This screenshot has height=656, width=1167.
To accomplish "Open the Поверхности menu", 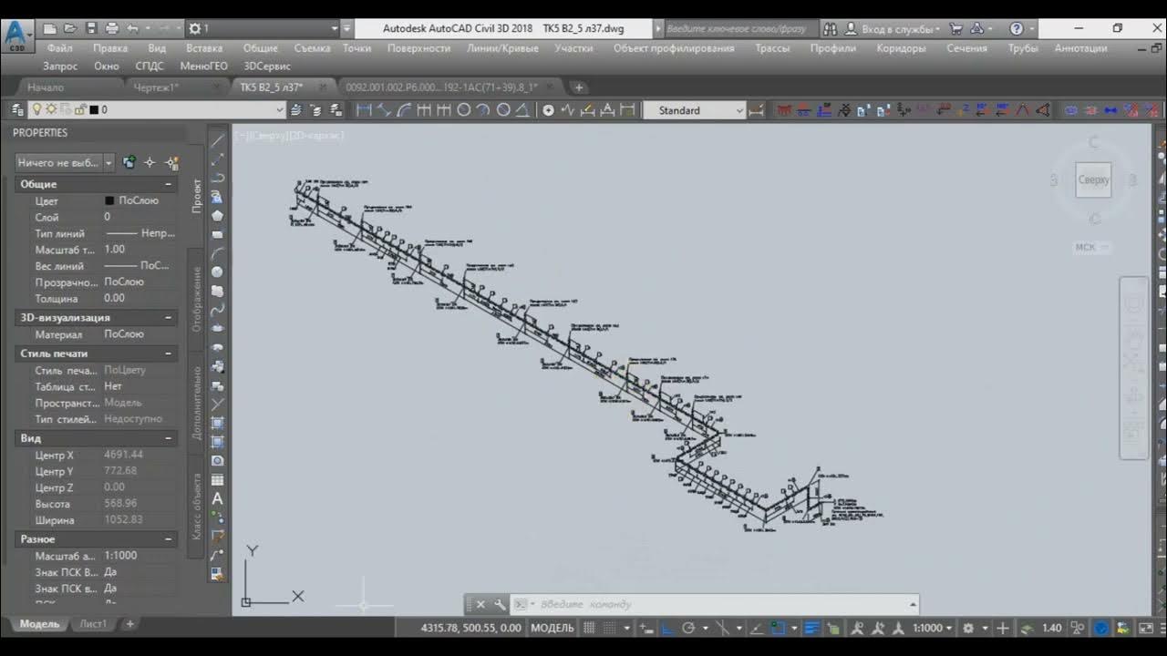I will click(418, 48).
